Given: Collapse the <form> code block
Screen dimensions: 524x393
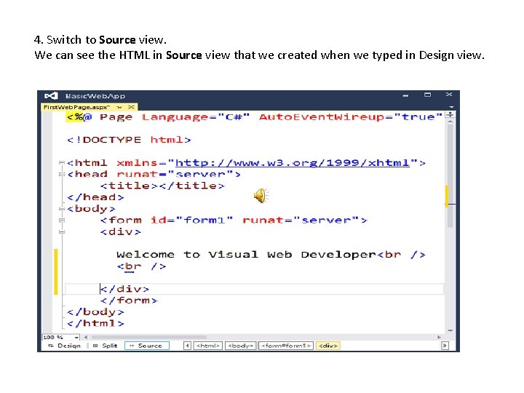Looking at the screenshot, I should click(61, 221).
